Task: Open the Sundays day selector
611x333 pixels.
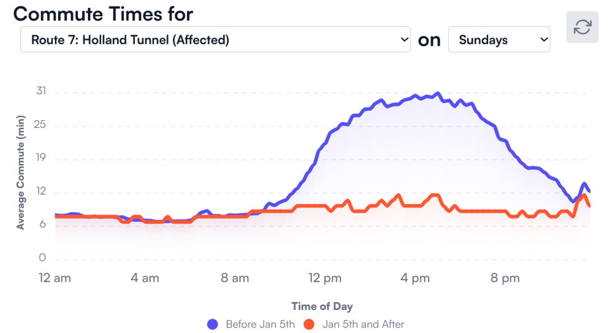Action: pos(499,40)
